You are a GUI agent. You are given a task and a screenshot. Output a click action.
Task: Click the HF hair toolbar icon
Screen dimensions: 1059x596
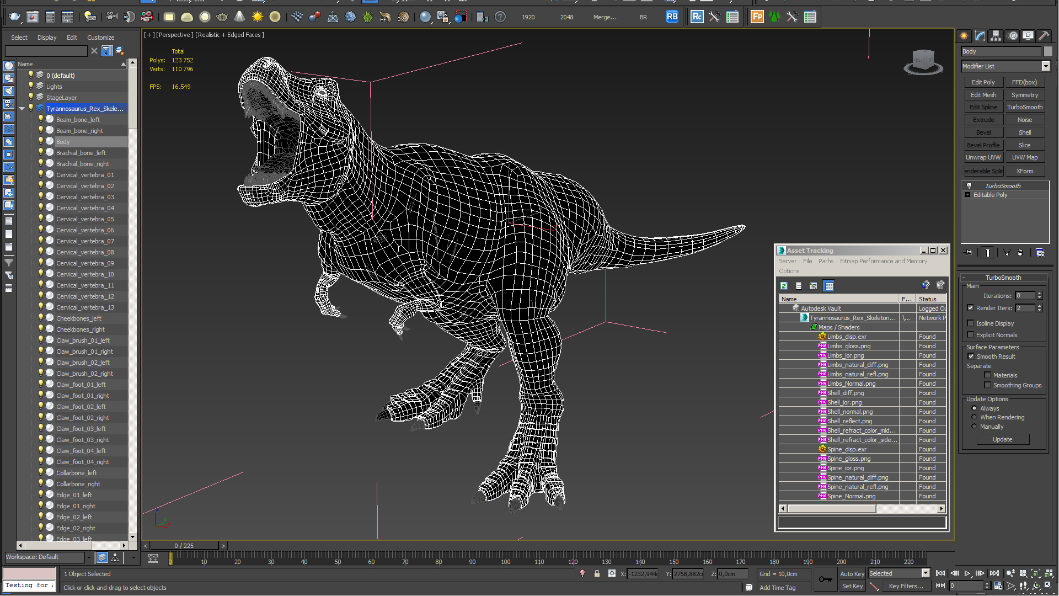(385, 17)
